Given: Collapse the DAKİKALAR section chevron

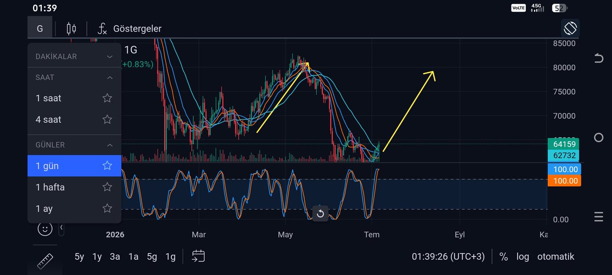Looking at the screenshot, I should pos(110,57).
